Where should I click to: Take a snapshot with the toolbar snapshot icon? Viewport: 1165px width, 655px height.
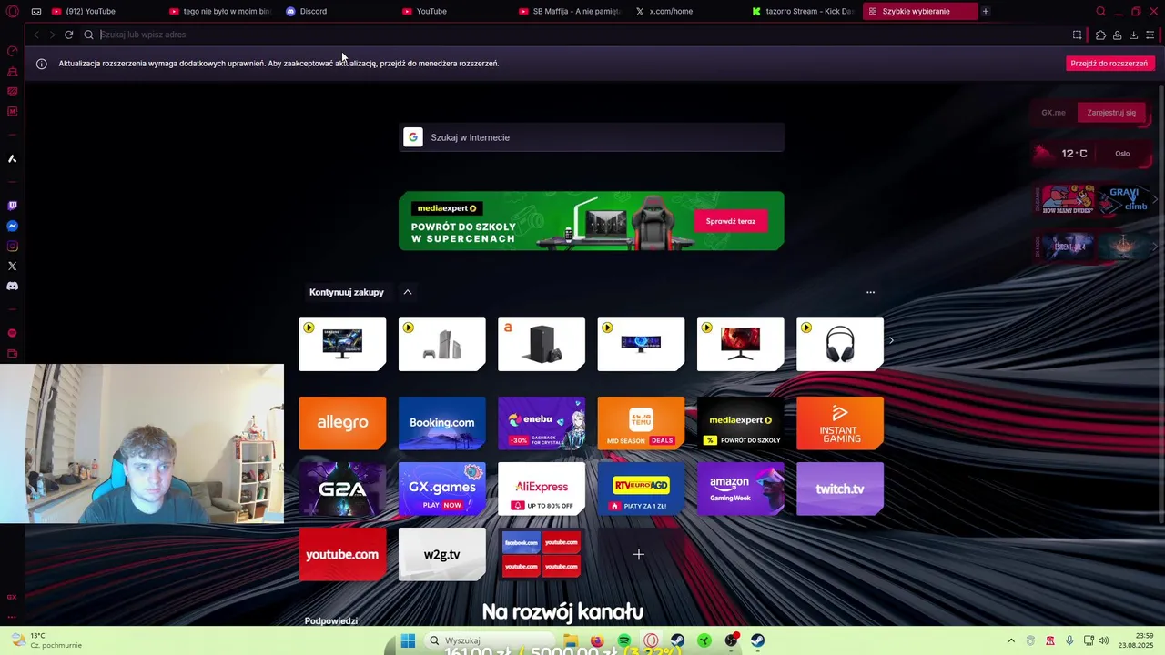click(1078, 35)
